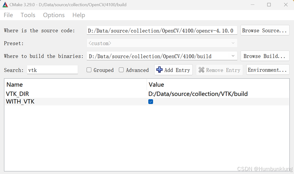The image size is (294, 174).
Task: Click the CMake logo in title bar
Action: pos(5,5)
